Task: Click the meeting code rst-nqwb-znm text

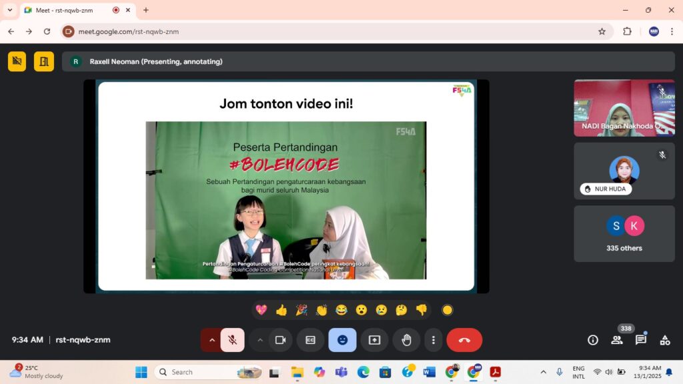Action: [83, 340]
